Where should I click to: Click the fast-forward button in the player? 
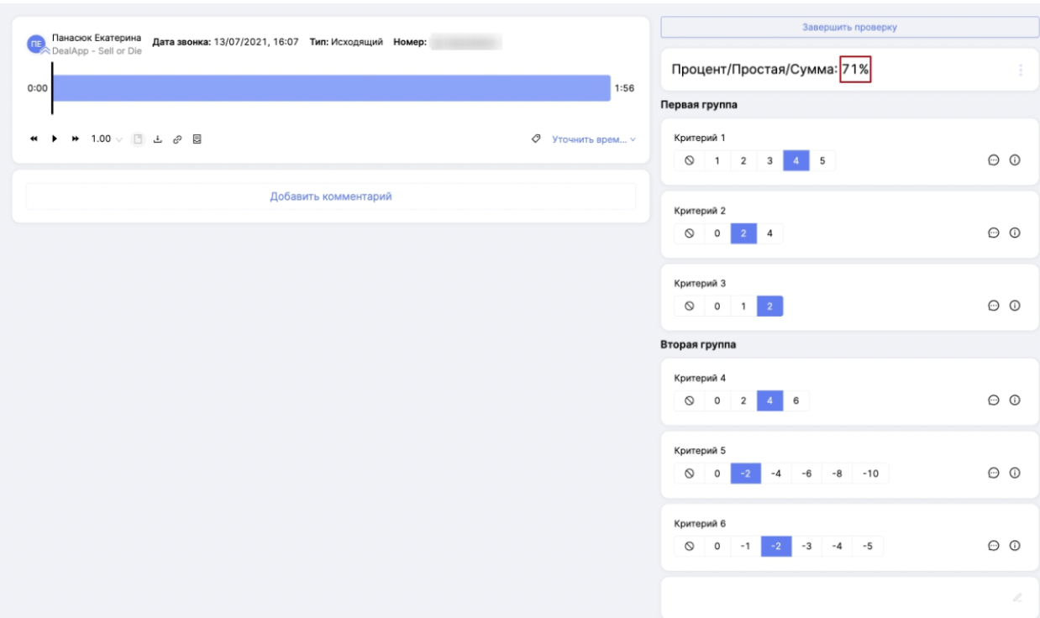pos(75,139)
